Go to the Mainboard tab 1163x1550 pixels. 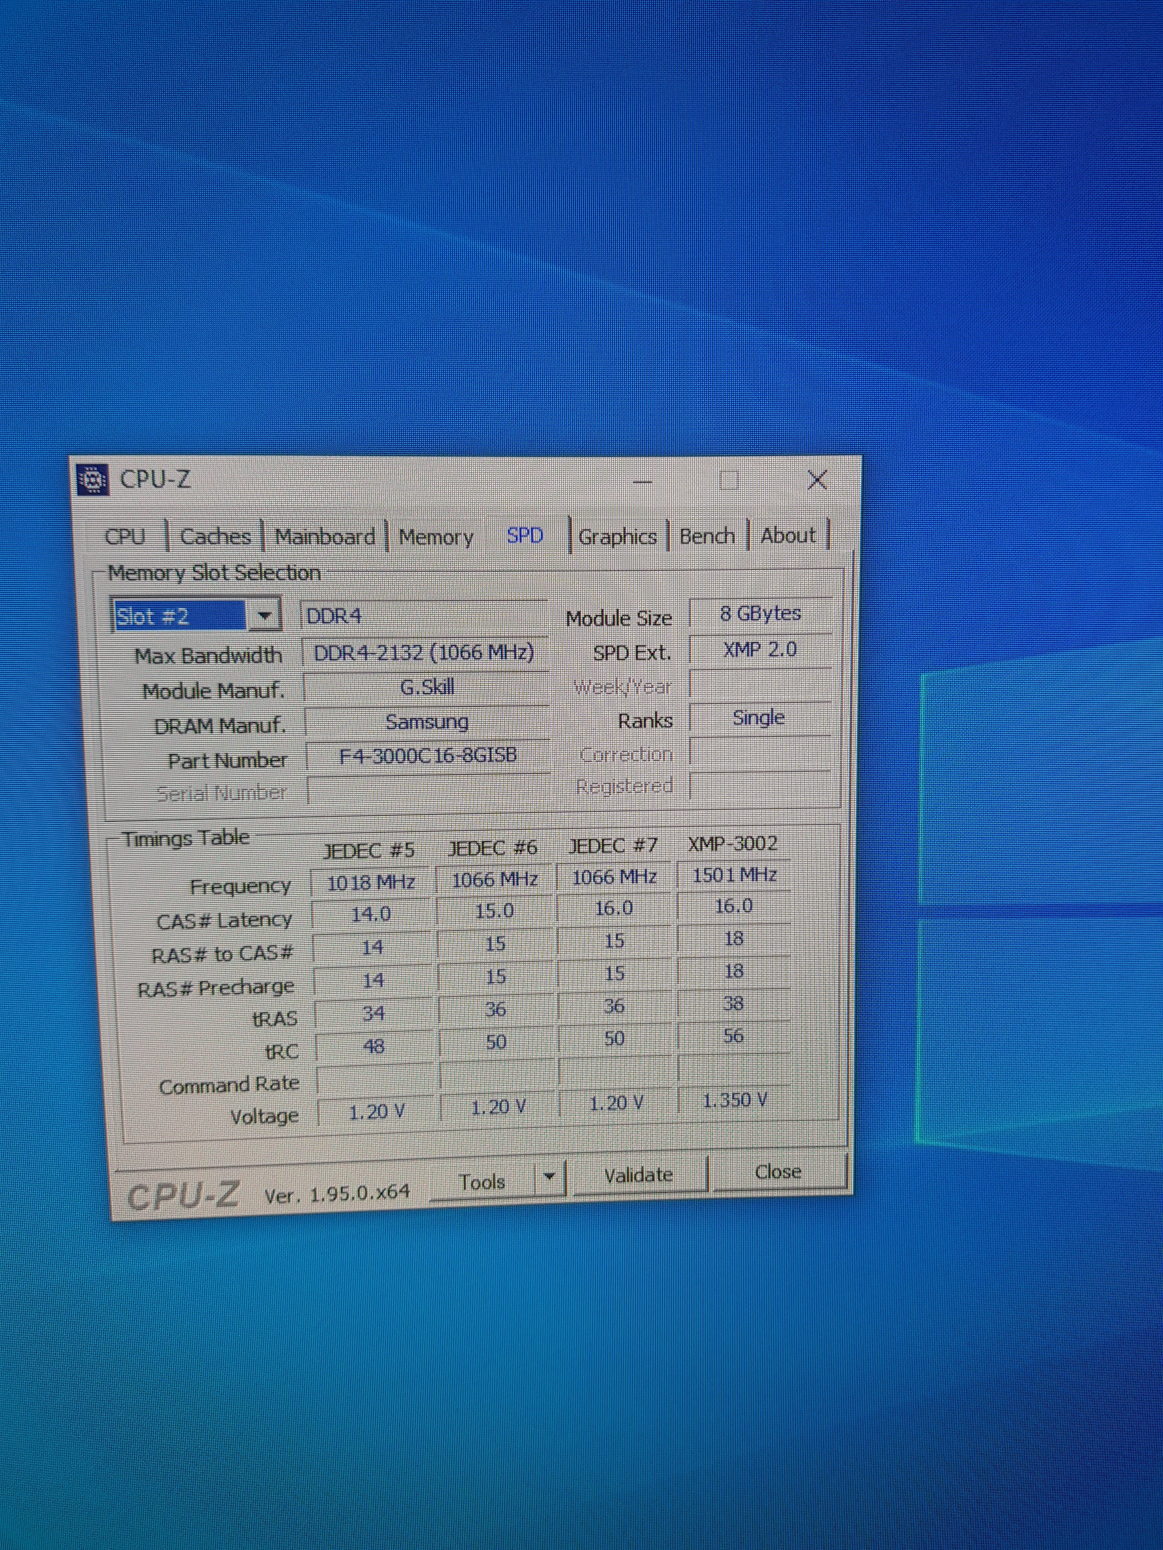click(325, 537)
